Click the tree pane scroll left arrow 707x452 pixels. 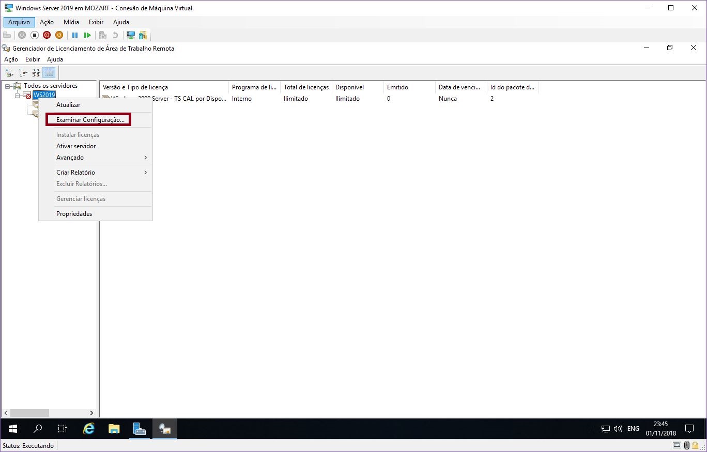tap(6, 413)
